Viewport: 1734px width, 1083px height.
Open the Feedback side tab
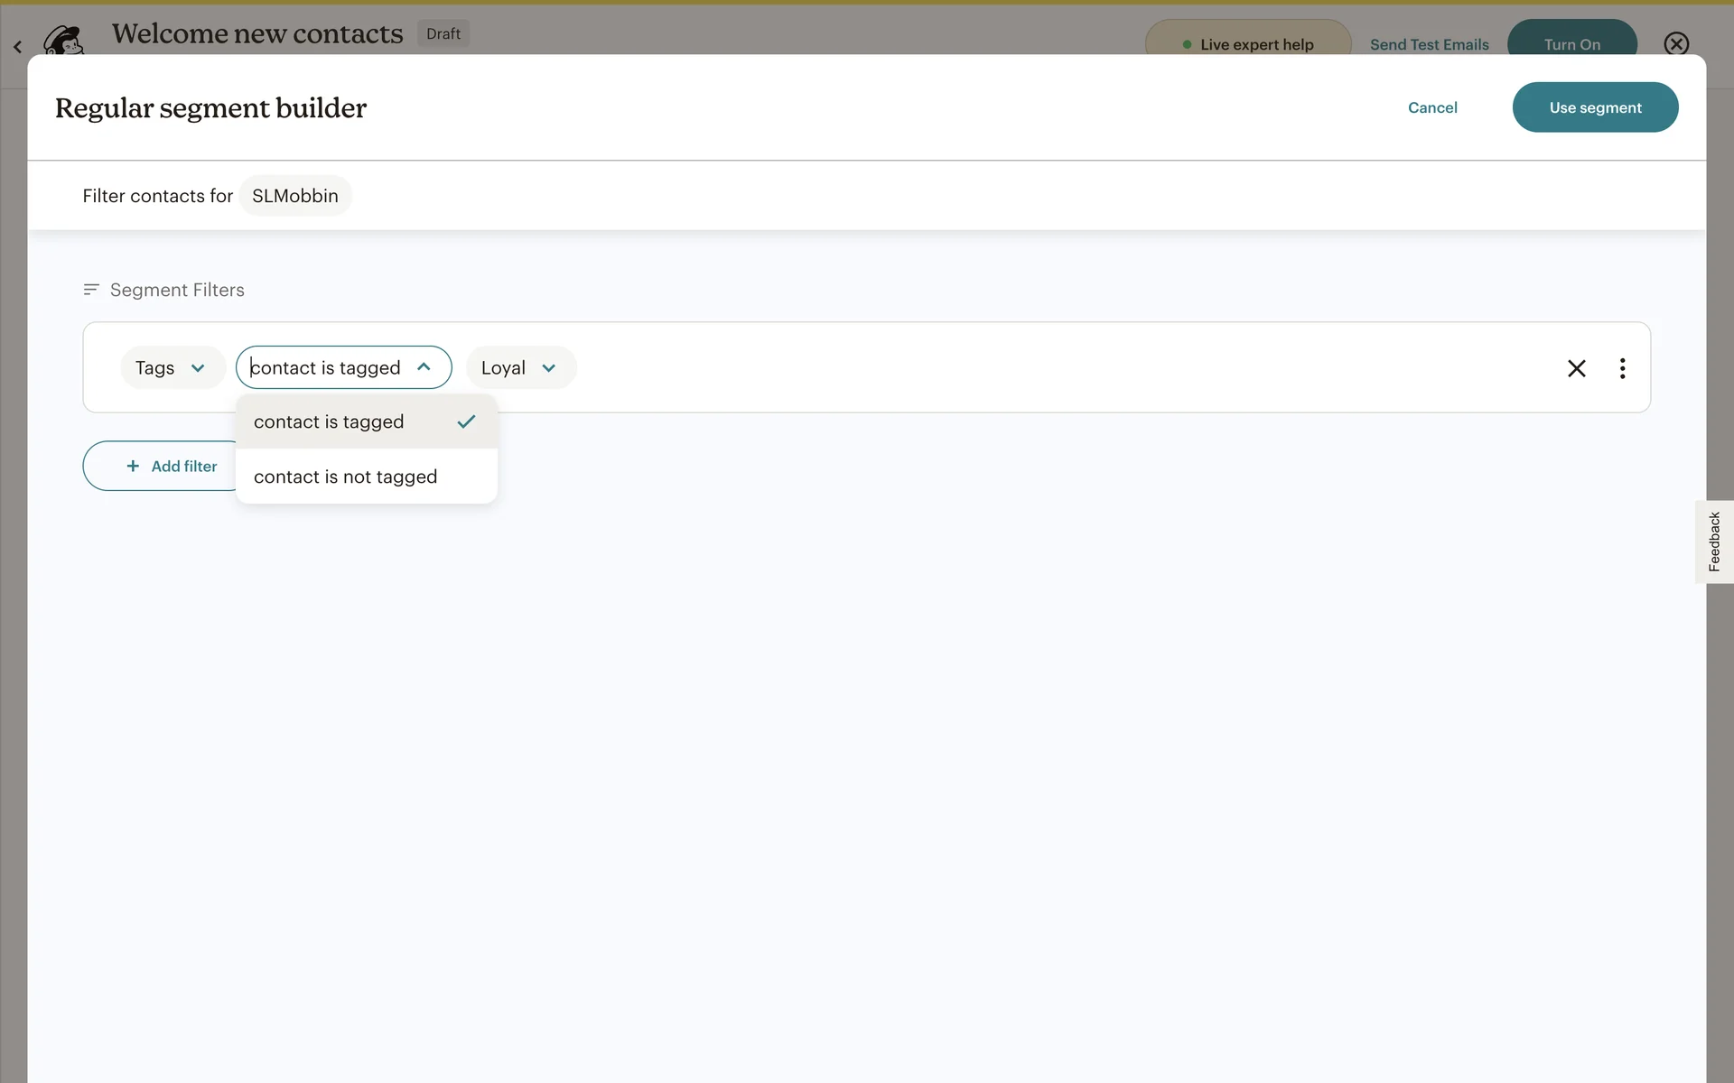click(x=1714, y=541)
